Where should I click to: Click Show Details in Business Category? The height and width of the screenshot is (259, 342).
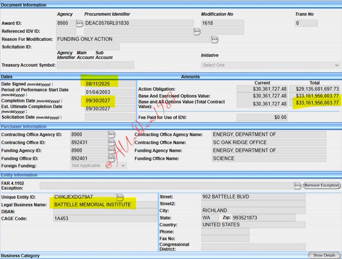click(x=324, y=255)
